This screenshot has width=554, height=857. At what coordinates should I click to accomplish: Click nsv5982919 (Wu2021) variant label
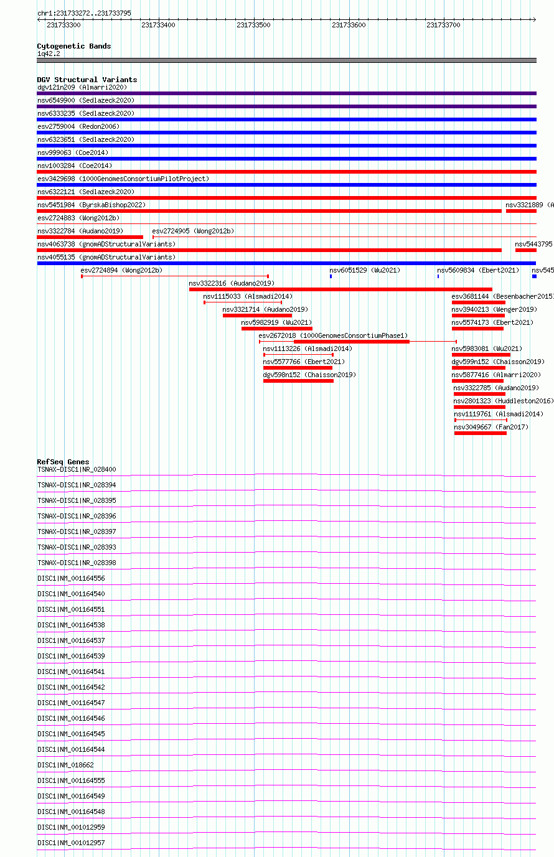pos(276,322)
